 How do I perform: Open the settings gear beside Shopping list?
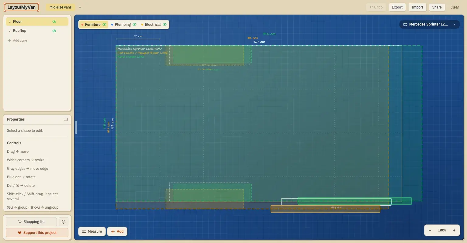point(64,222)
